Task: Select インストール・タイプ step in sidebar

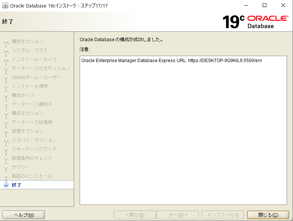Action: point(34,59)
